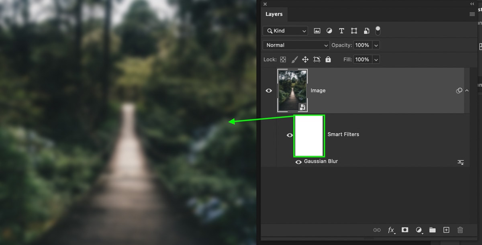Open the fx layer style menu
The width and height of the screenshot is (482, 245).
(x=391, y=230)
